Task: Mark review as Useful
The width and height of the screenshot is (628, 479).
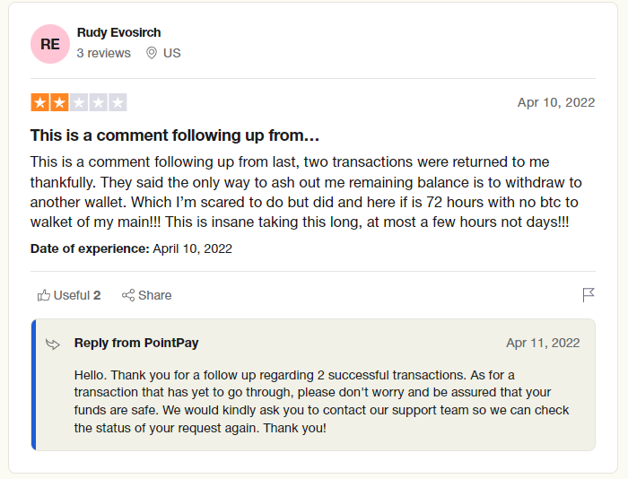Action: (x=69, y=295)
